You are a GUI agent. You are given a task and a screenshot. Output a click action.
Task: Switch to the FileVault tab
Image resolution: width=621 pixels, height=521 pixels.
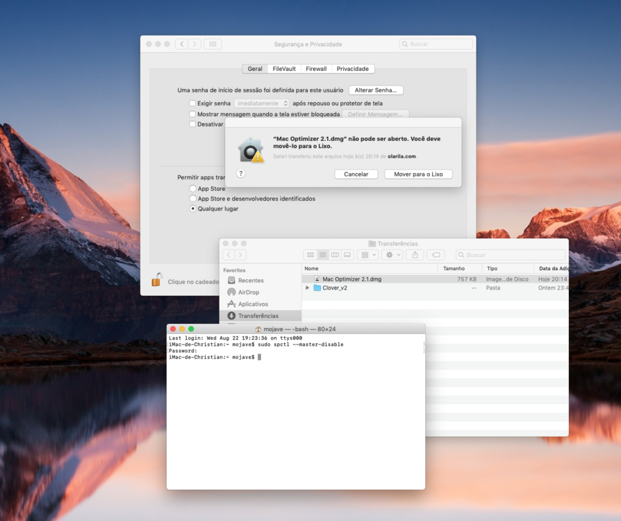284,69
